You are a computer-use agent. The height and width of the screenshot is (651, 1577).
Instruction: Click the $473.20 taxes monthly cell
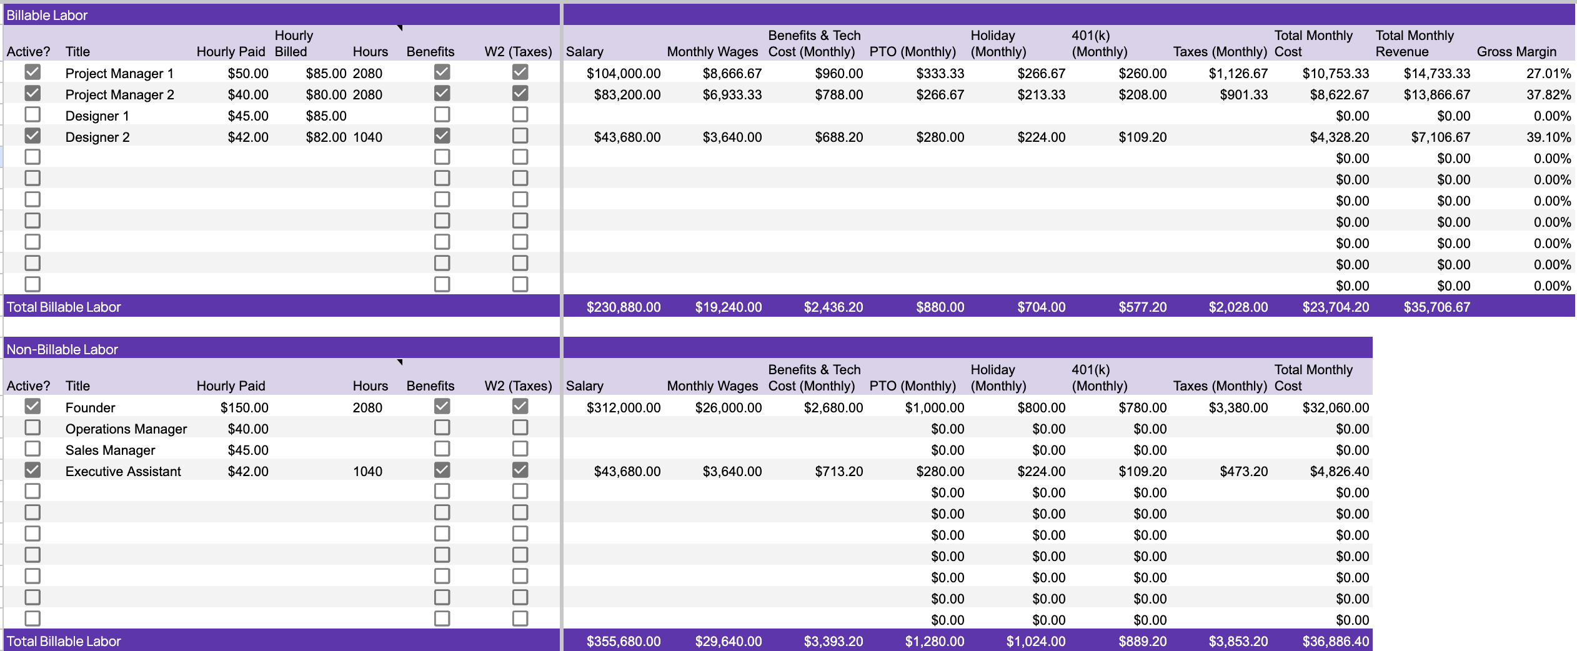[1244, 471]
